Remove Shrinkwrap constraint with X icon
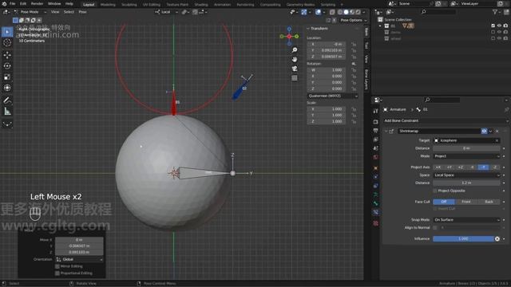 pyautogui.click(x=497, y=131)
